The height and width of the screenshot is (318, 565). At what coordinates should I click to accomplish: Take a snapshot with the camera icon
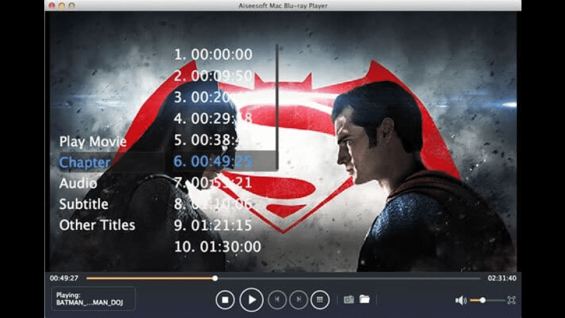pos(349,299)
